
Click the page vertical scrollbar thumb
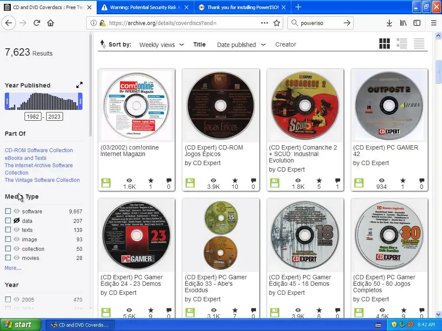438,72
